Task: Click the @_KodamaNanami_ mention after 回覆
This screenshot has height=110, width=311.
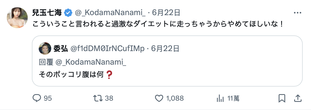Action: 91,62
